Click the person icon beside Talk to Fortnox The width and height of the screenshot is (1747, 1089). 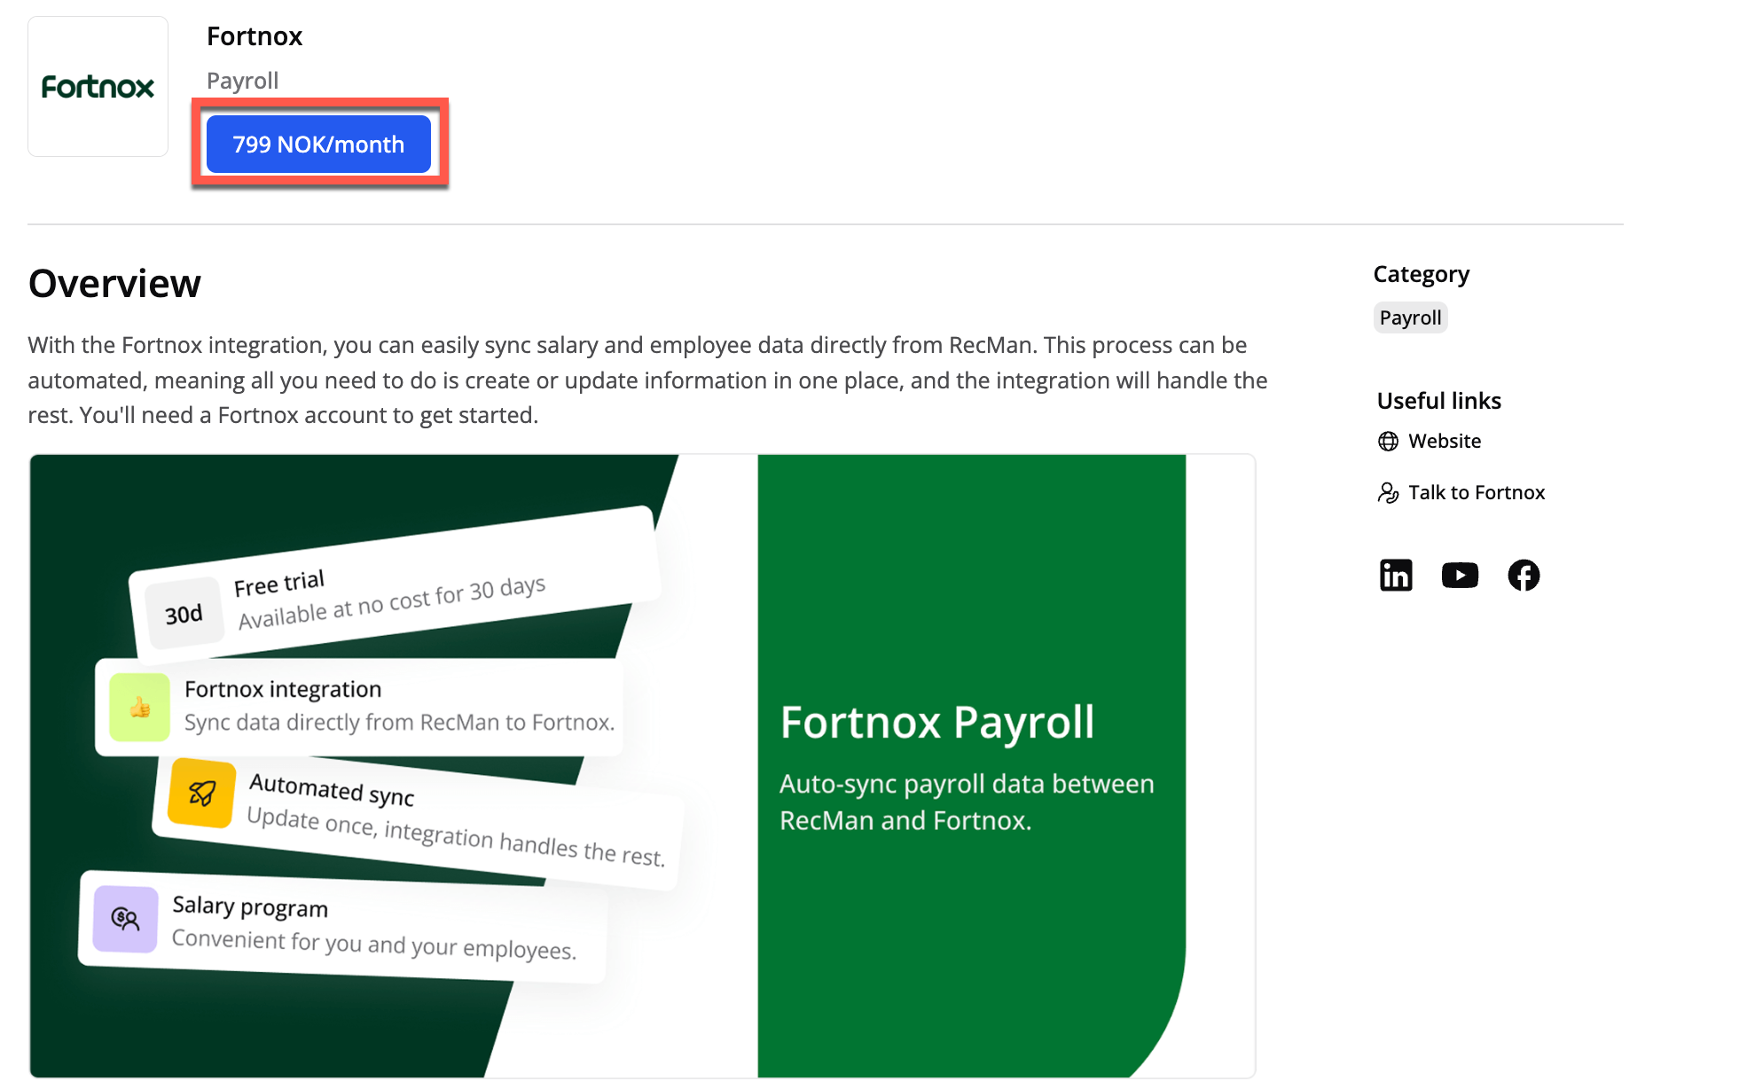click(1388, 493)
